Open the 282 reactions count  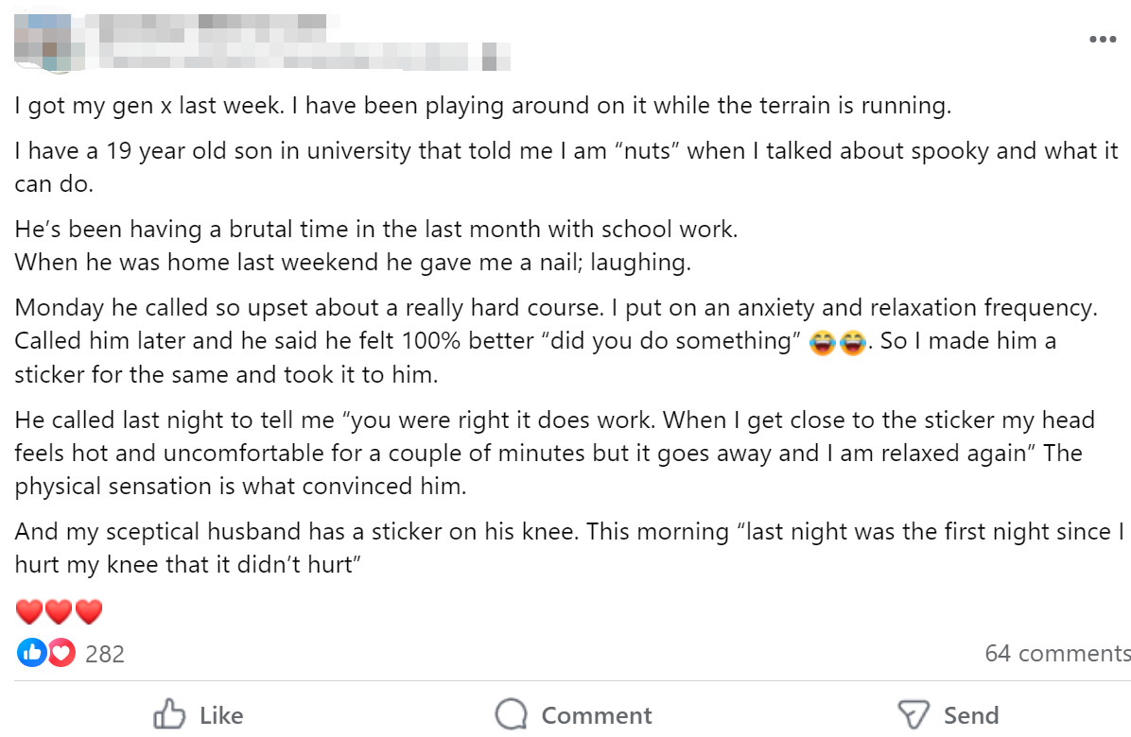tap(105, 654)
